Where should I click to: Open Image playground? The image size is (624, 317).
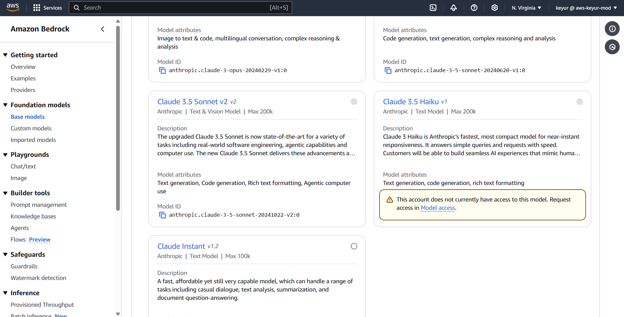pos(19,178)
